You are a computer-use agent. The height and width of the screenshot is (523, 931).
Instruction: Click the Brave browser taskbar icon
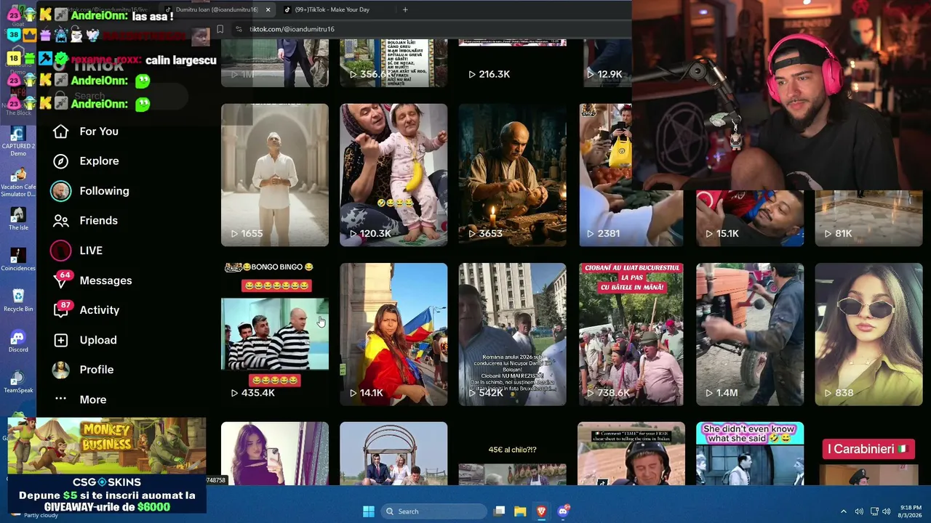(x=541, y=511)
